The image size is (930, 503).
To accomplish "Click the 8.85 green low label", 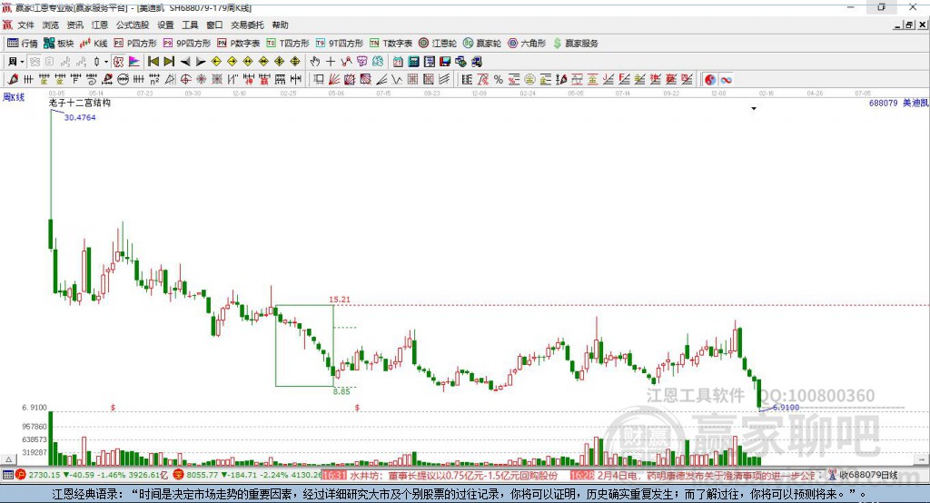I will click(341, 391).
